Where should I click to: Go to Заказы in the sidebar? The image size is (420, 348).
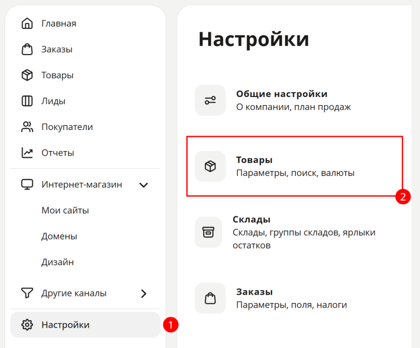57,49
